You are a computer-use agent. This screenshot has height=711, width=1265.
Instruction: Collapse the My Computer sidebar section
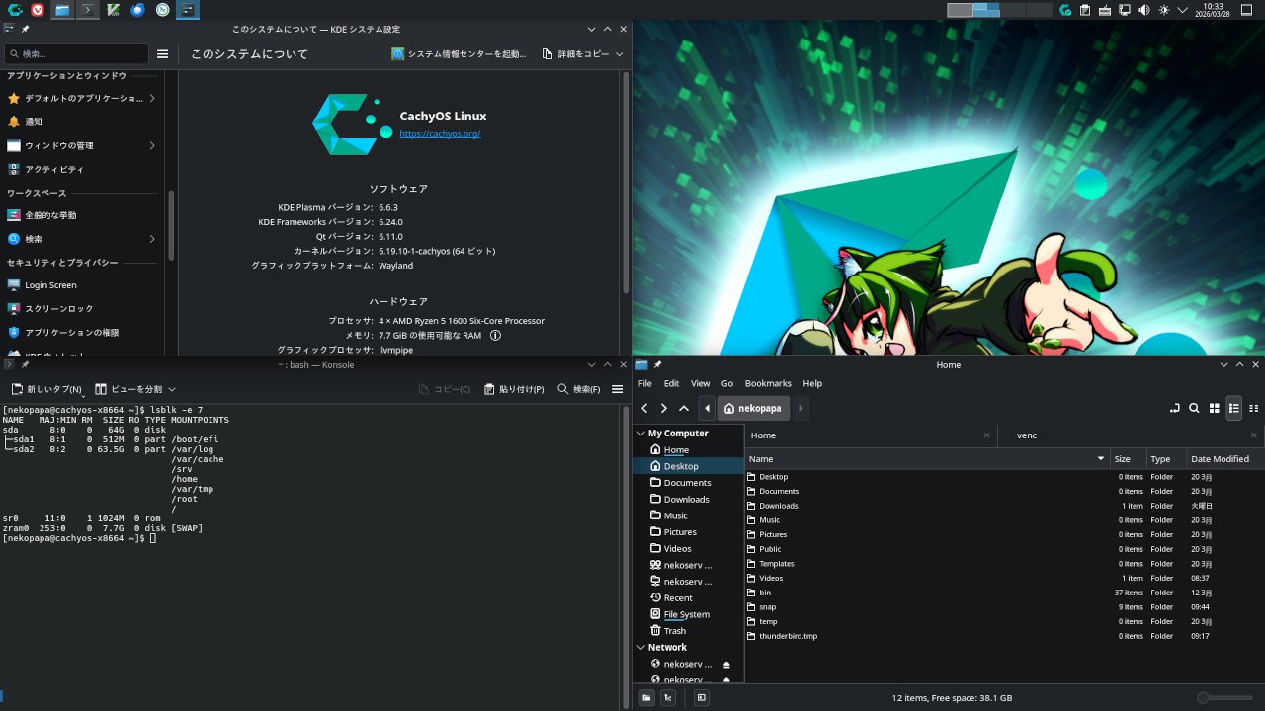tap(640, 434)
